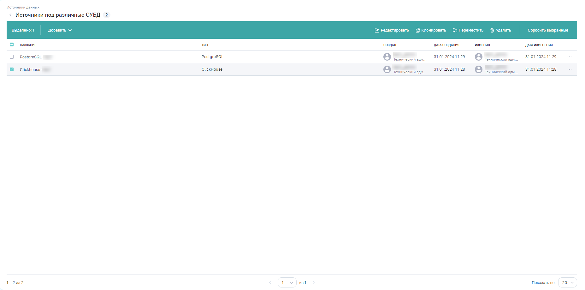This screenshot has height=290, width=585.
Task: Click the modifier avatar in the Clickhouse row
Action: tap(479, 69)
